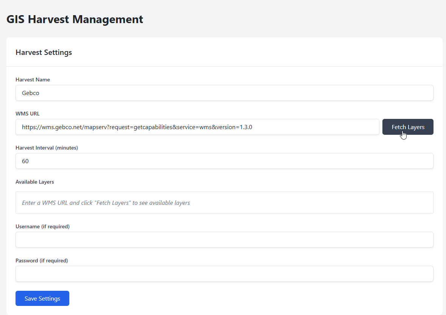Click the "version=1.3.0" part of the URL
This screenshot has width=446, height=315.
click(x=234, y=127)
